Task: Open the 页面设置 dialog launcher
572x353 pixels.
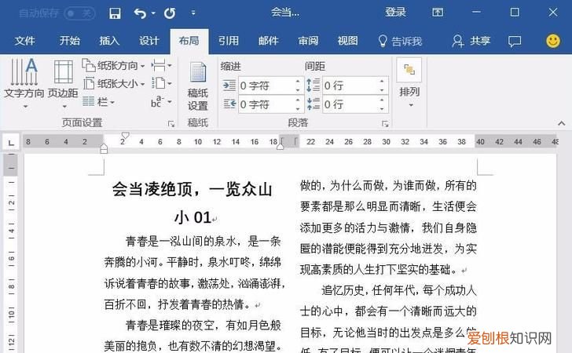Action: click(x=171, y=124)
